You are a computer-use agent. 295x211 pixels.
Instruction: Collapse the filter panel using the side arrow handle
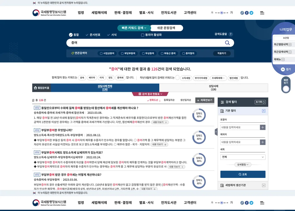[216, 132]
